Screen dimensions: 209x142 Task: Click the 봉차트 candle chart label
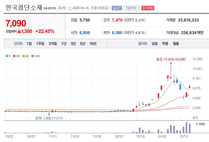pyautogui.click(x=143, y=44)
